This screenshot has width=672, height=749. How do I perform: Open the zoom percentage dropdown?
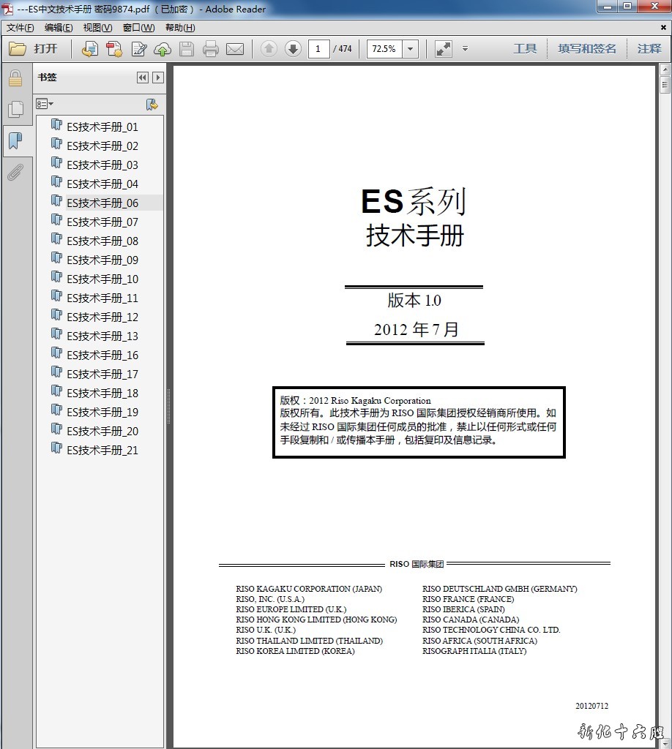coord(410,49)
